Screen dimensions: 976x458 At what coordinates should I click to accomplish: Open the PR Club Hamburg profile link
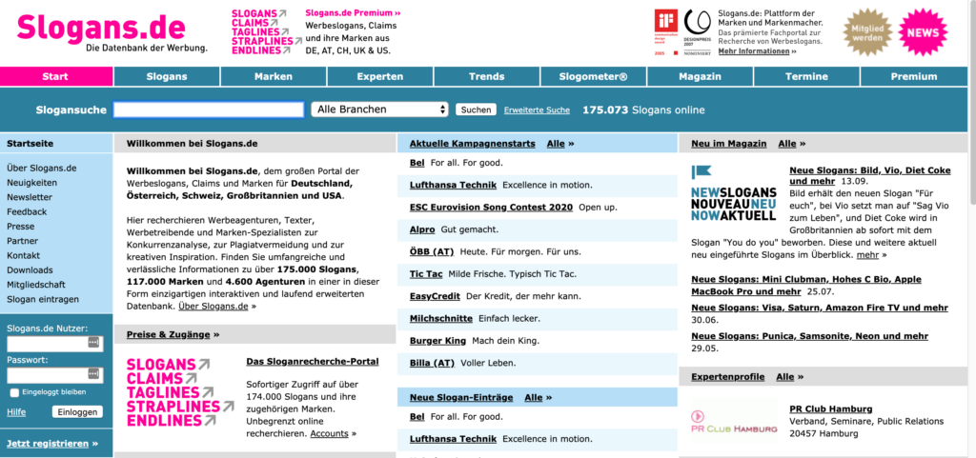point(831,408)
